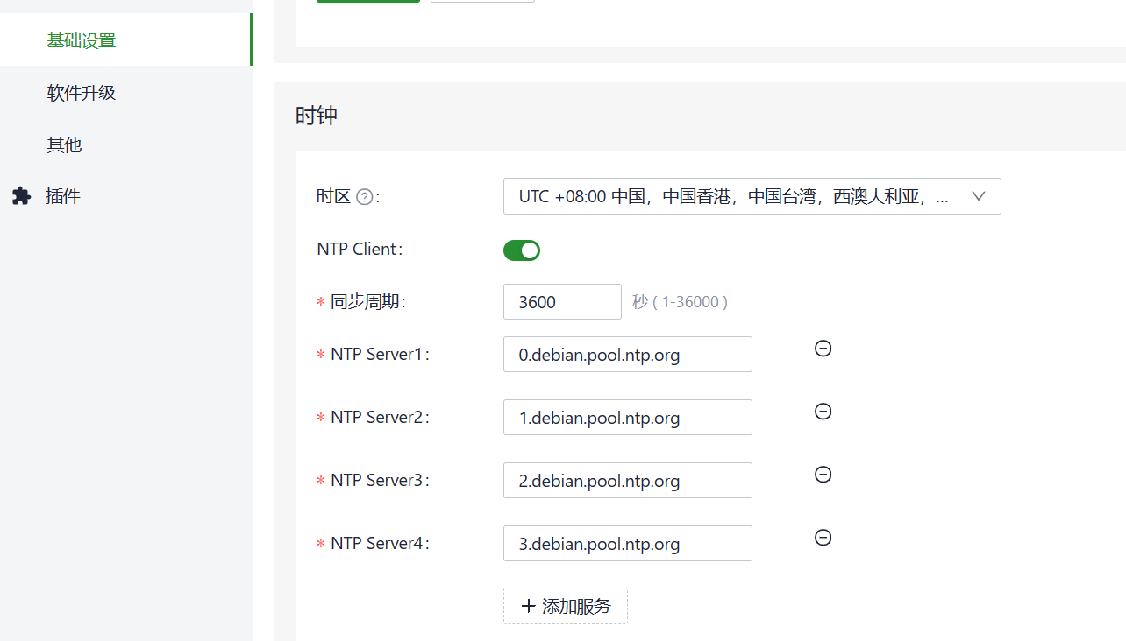Click the minus icon beside NTP Server3
This screenshot has height=641, width=1126.
[823, 475]
